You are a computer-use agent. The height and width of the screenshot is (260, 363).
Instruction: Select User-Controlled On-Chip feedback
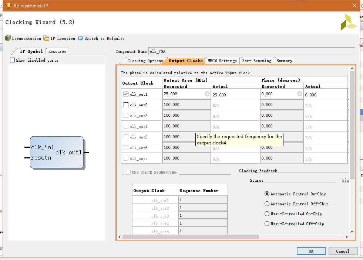[267, 214]
